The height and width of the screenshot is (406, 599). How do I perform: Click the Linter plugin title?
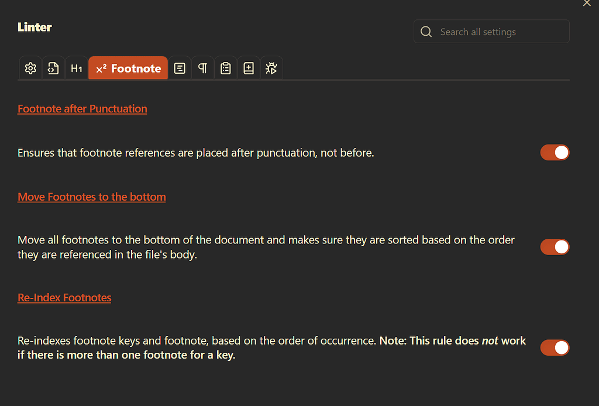pyautogui.click(x=34, y=27)
